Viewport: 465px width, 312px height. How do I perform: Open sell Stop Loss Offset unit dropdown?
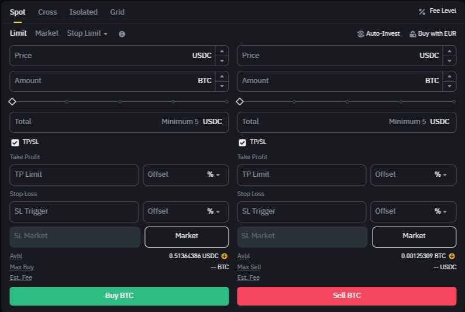click(x=441, y=211)
